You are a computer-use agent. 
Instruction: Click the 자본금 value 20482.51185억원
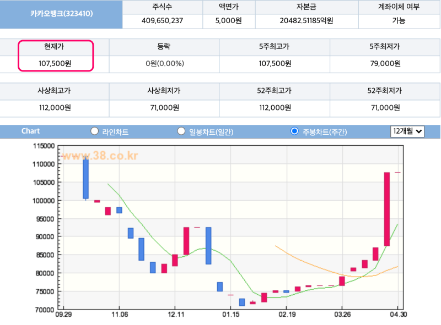tap(306, 21)
